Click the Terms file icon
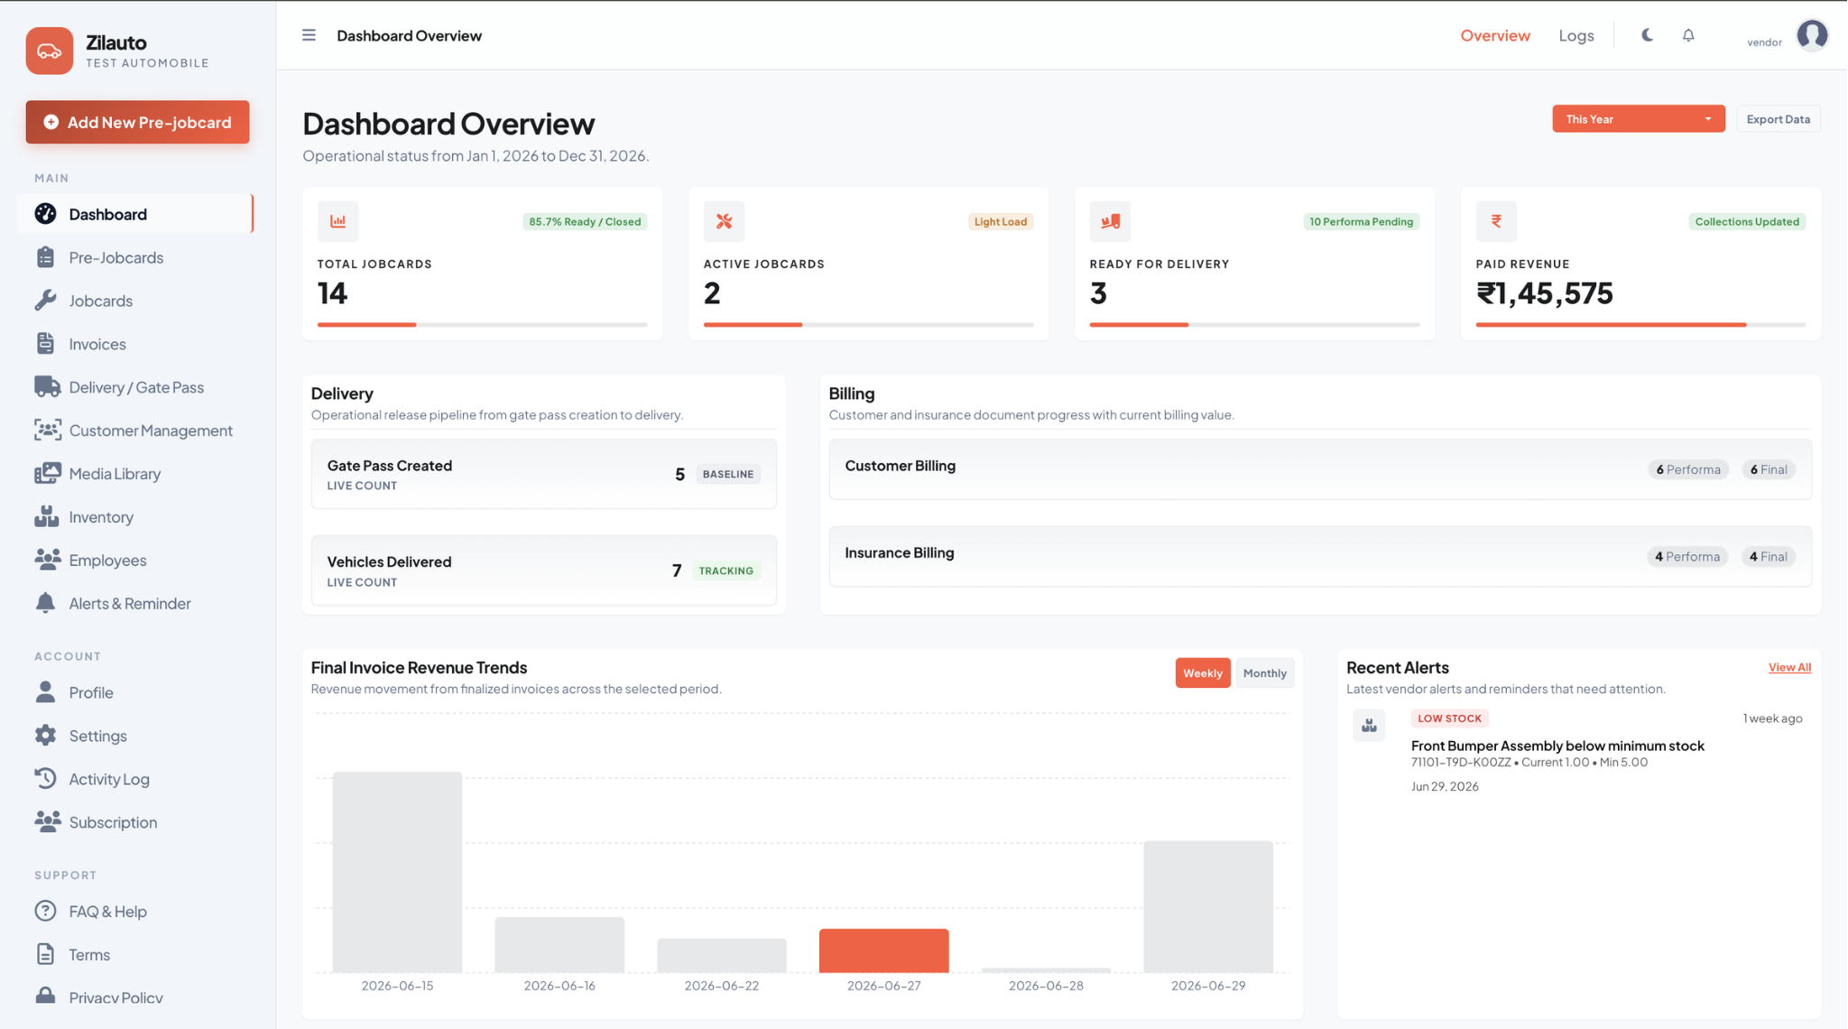The height and width of the screenshot is (1029, 1848). click(45, 954)
